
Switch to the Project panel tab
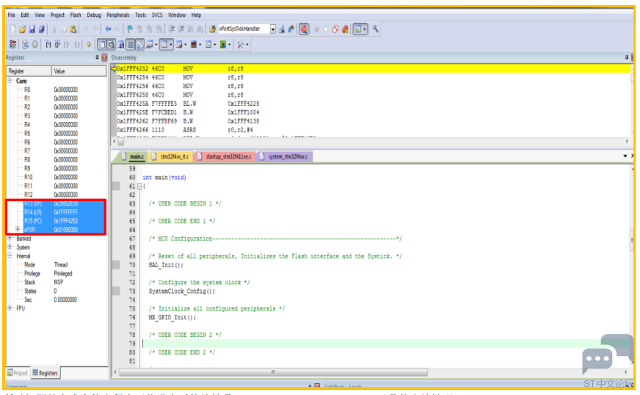tap(18, 373)
